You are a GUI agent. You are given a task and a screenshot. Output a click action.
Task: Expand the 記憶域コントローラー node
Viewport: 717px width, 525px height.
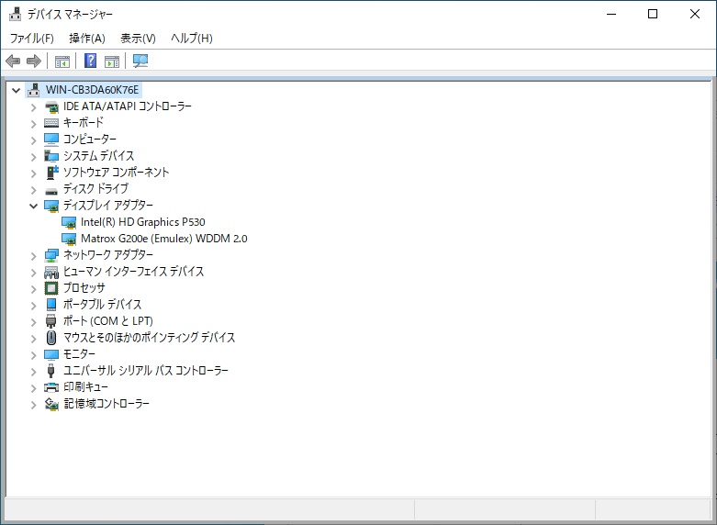(33, 405)
